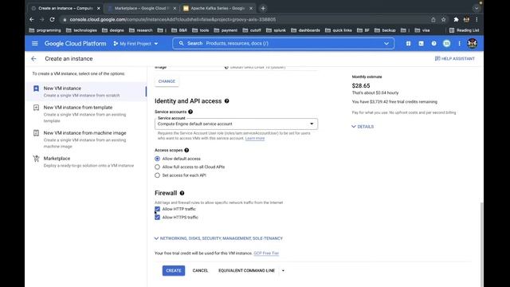Open the Reading List

tap(464, 30)
